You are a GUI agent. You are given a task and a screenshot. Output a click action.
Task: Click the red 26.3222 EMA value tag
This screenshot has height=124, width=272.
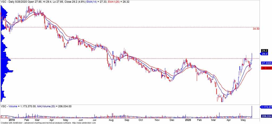click(266, 68)
